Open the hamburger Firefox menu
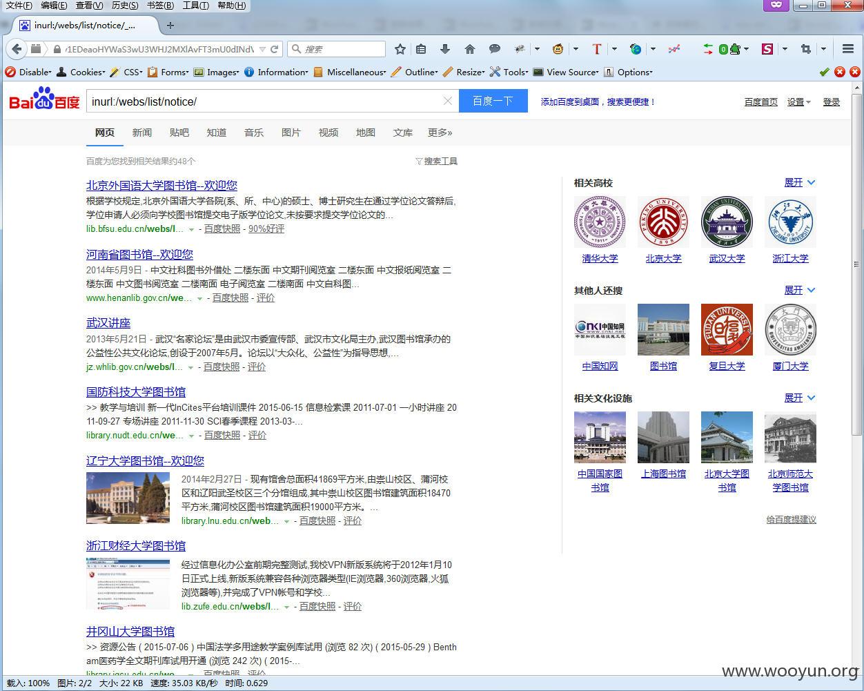The height and width of the screenshot is (691, 864). click(x=848, y=49)
